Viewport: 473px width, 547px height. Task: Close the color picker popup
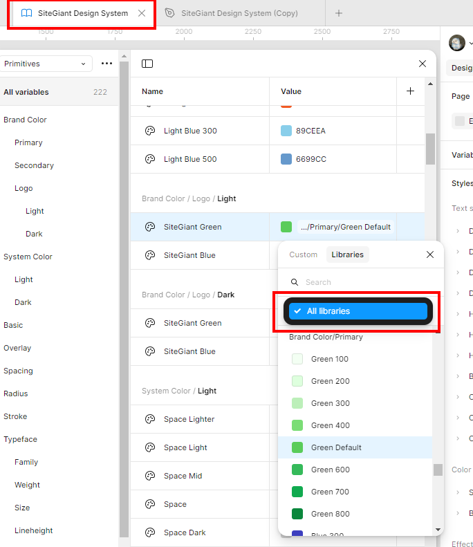pos(430,254)
